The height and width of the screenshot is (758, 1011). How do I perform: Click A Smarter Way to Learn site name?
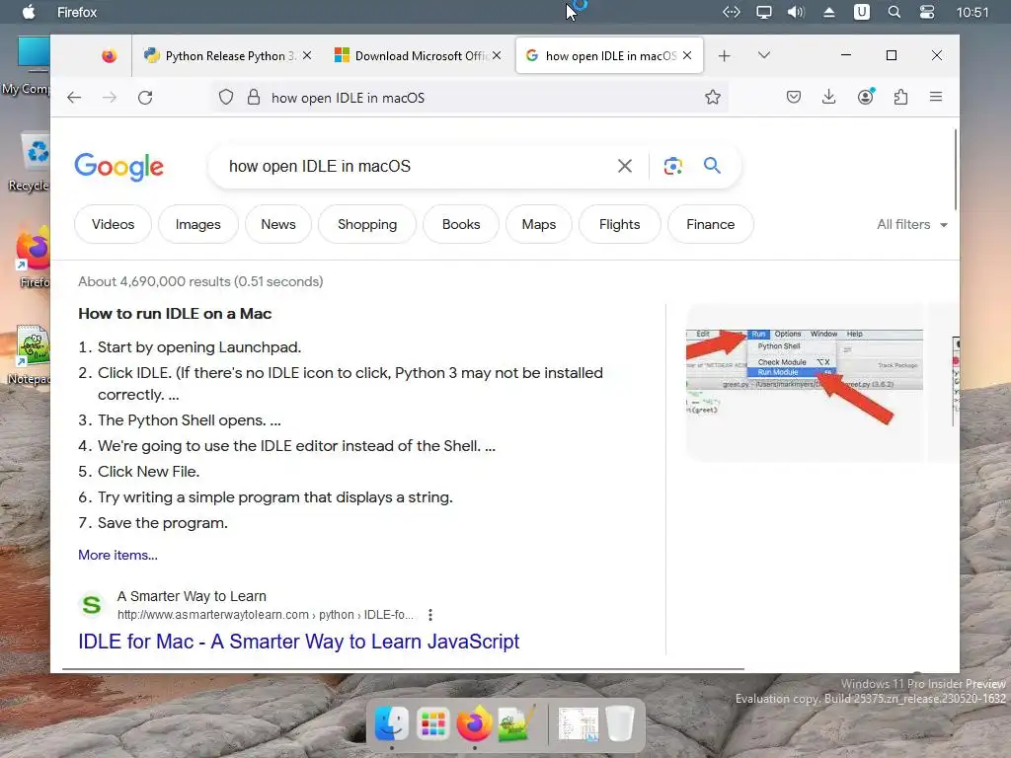pos(192,596)
